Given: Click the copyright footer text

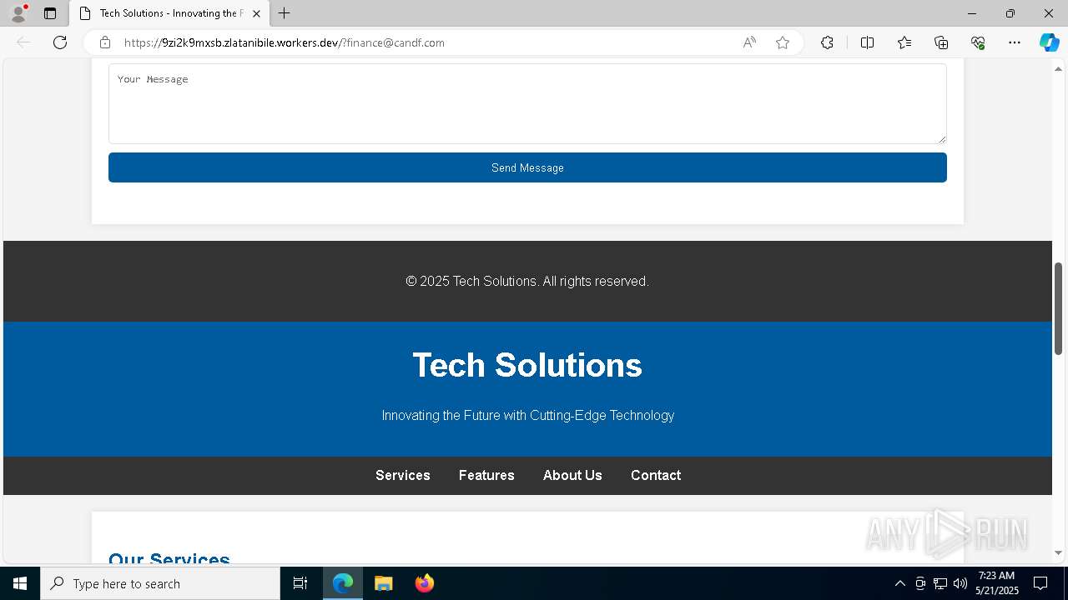Looking at the screenshot, I should (x=527, y=282).
